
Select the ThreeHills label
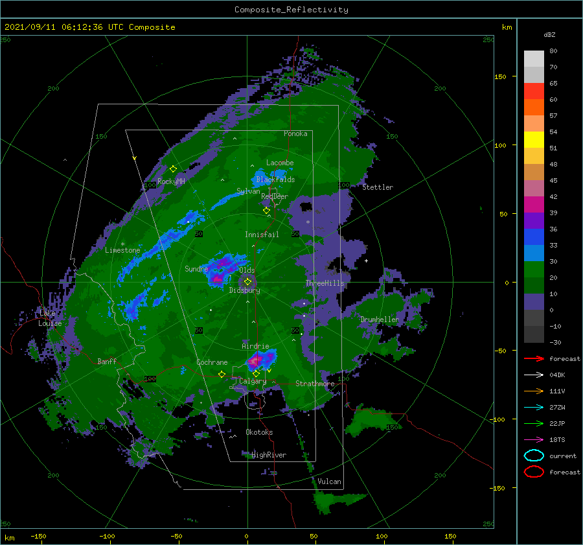click(325, 283)
